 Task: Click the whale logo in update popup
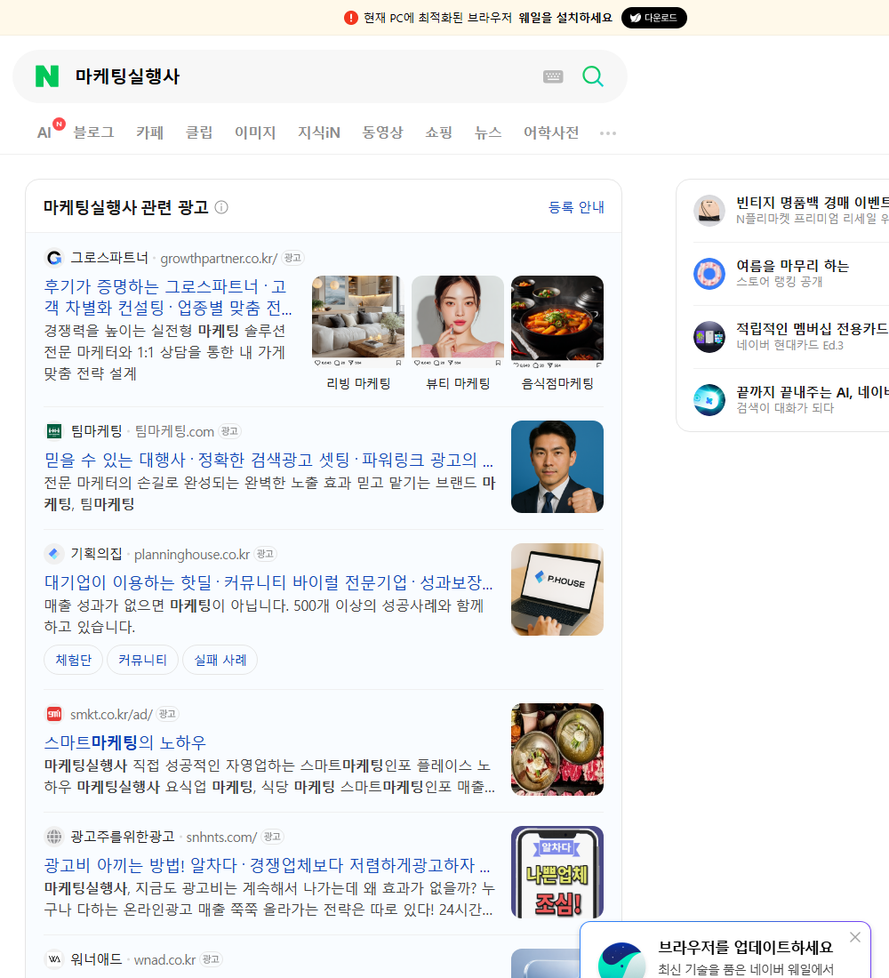coord(621,961)
